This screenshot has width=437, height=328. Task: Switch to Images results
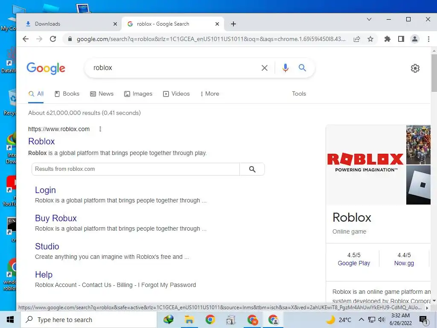point(138,94)
